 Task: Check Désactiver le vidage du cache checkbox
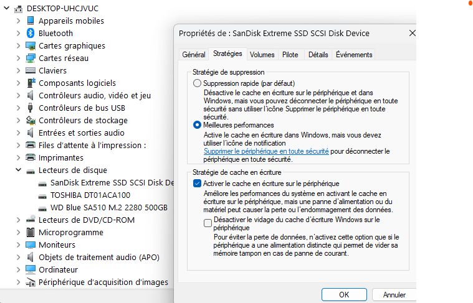tap(208, 223)
